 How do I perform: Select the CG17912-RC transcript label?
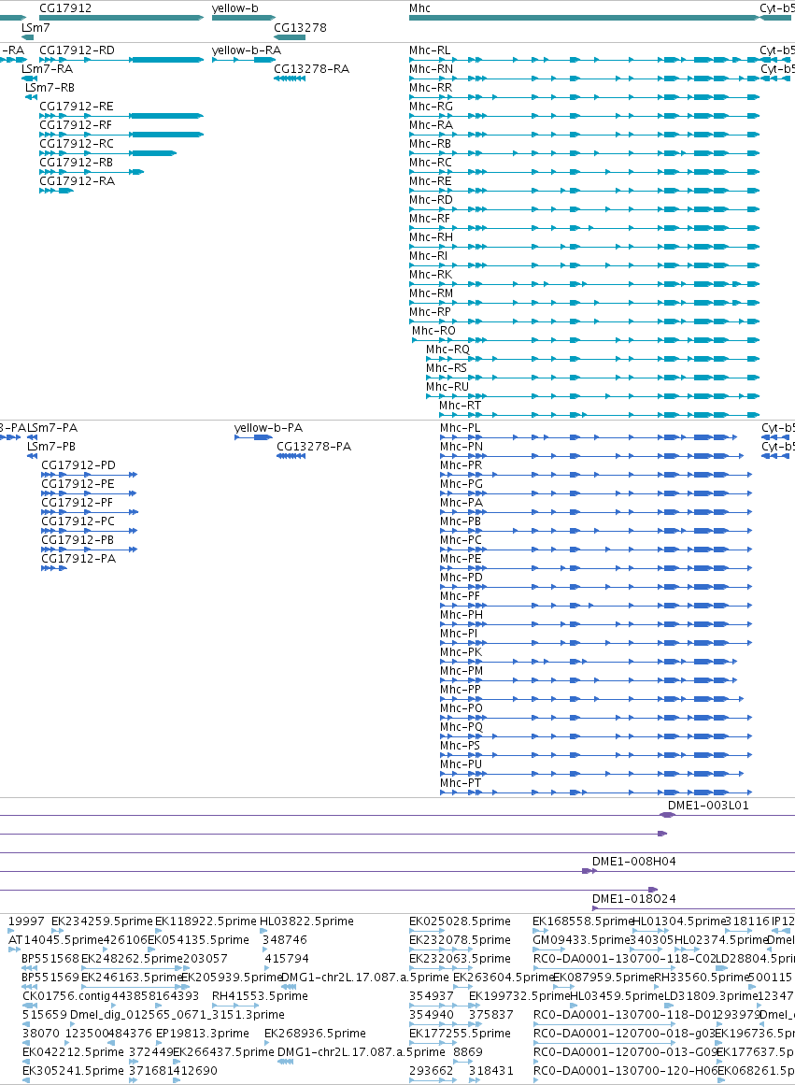coord(76,144)
